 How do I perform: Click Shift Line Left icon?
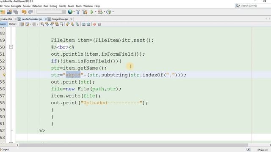tap(84, 24)
